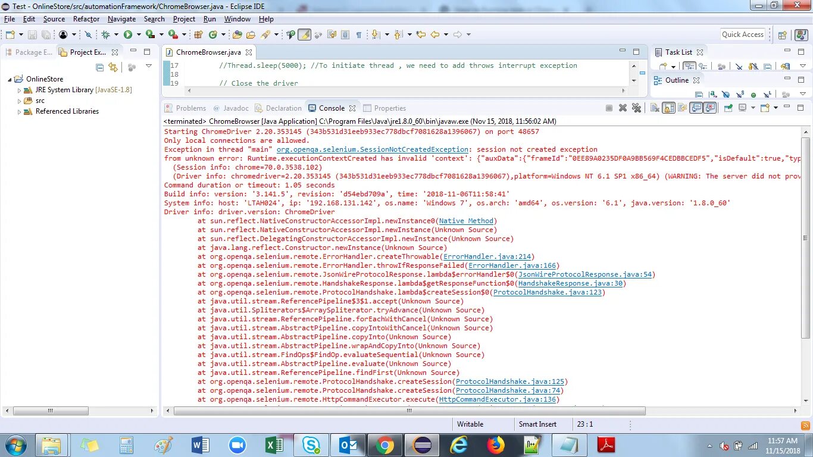
Task: Open the Debug button dropdown arrow
Action: (x=116, y=35)
